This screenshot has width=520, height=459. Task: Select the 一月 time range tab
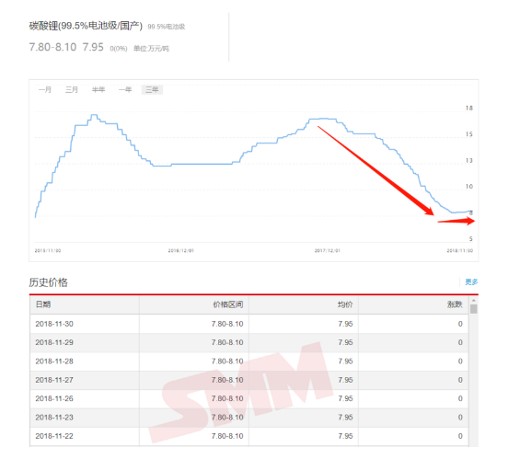[45, 89]
